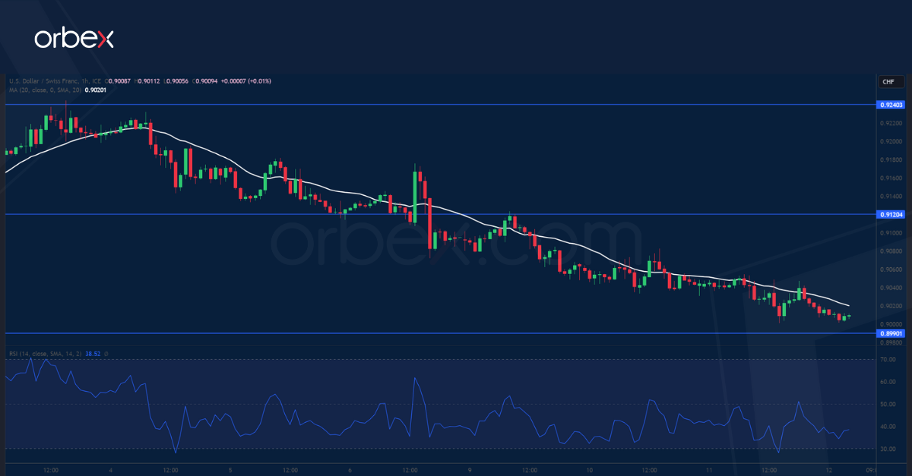Click the 0.92000 price axis label
Image resolution: width=912 pixels, height=476 pixels.
point(890,142)
